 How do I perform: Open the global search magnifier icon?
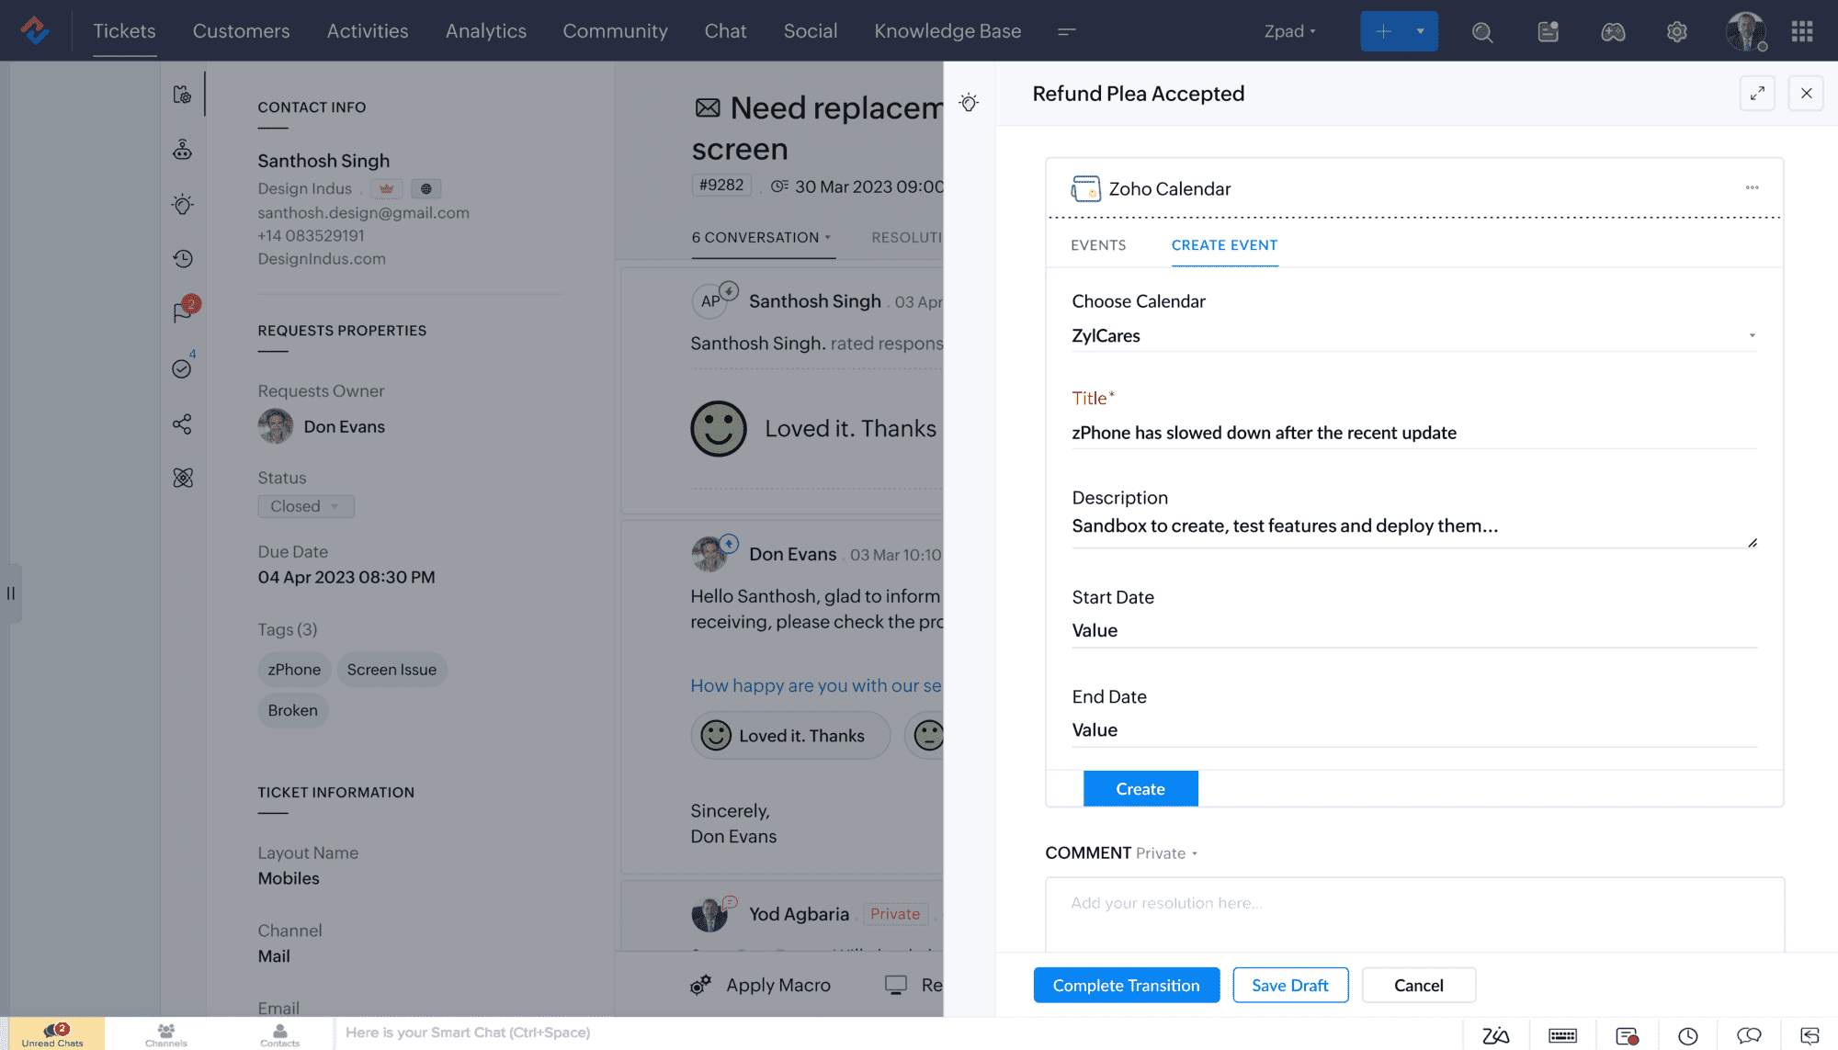1481,32
